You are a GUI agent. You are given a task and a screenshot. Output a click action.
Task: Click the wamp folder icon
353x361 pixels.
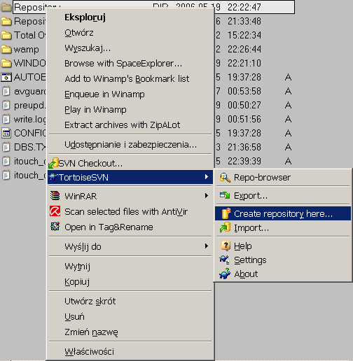[6, 49]
